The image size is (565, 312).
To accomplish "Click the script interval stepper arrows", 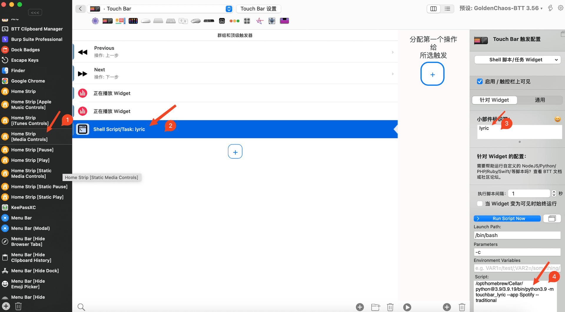I will point(554,193).
